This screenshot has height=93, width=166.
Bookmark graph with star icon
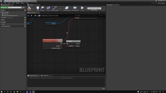tap(28, 16)
